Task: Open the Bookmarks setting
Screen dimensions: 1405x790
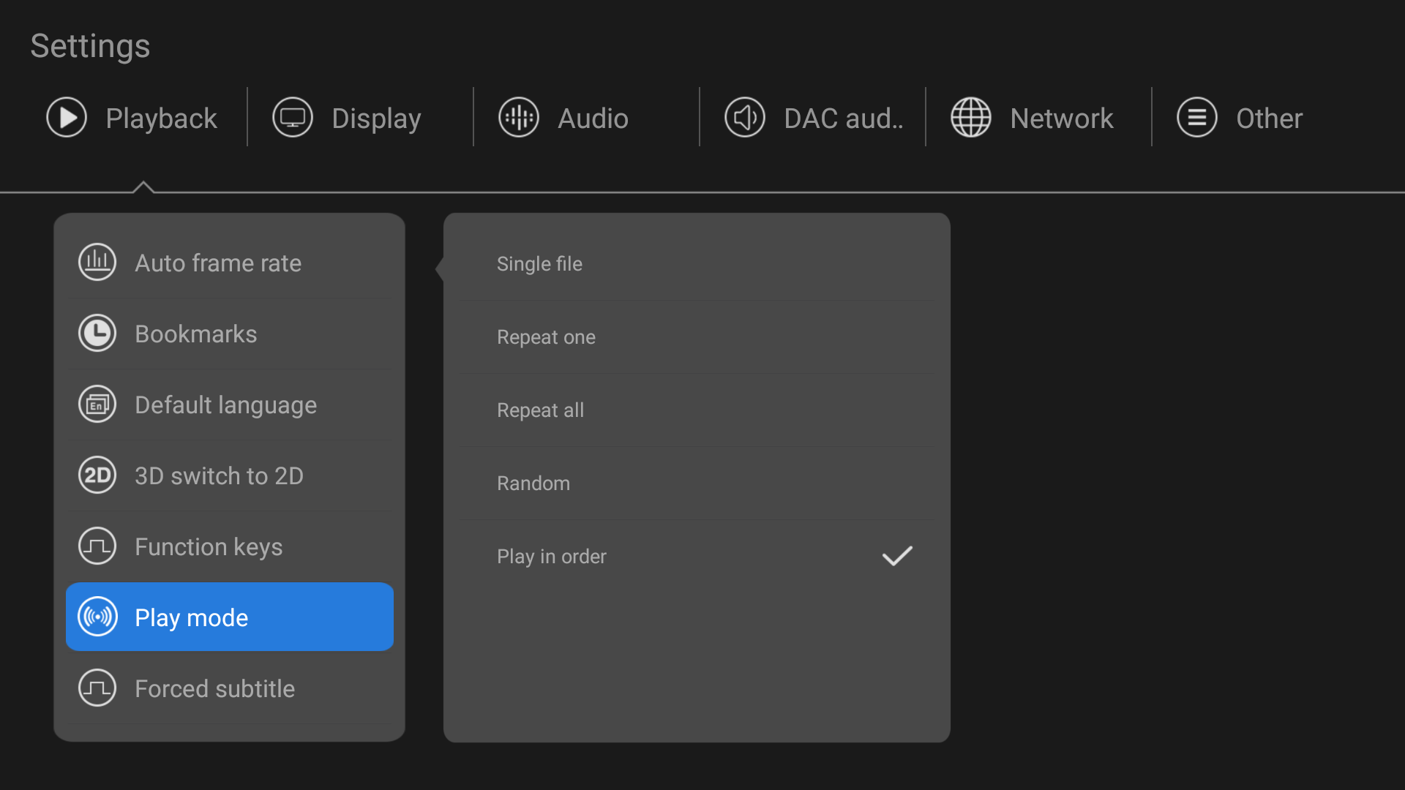Action: coord(230,334)
